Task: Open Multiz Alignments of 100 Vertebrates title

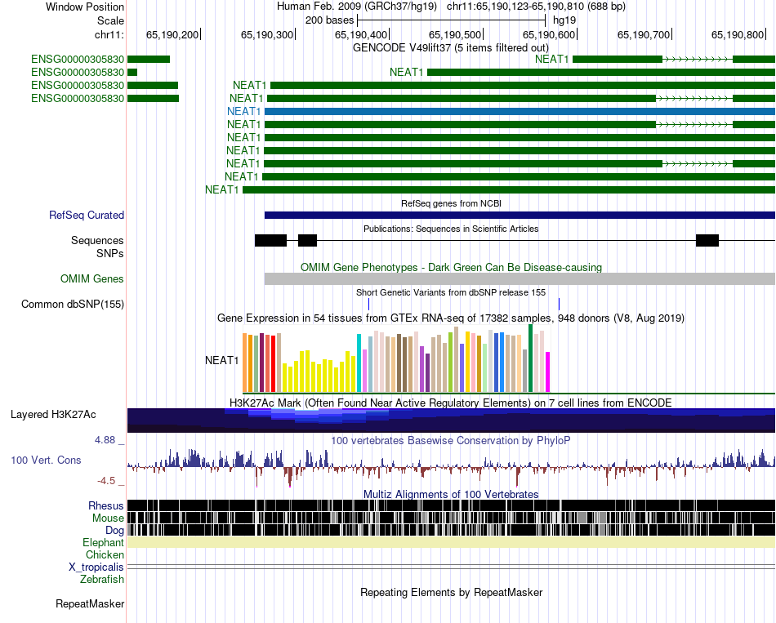Action: (x=451, y=494)
